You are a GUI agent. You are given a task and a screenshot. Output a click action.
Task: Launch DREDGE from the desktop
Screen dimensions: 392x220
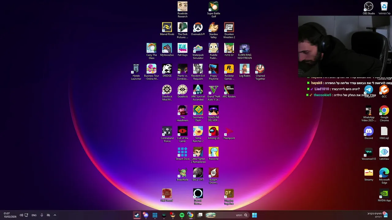(x=167, y=71)
